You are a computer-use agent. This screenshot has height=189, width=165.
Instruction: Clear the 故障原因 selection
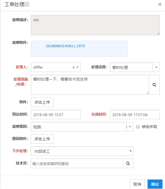point(127,127)
